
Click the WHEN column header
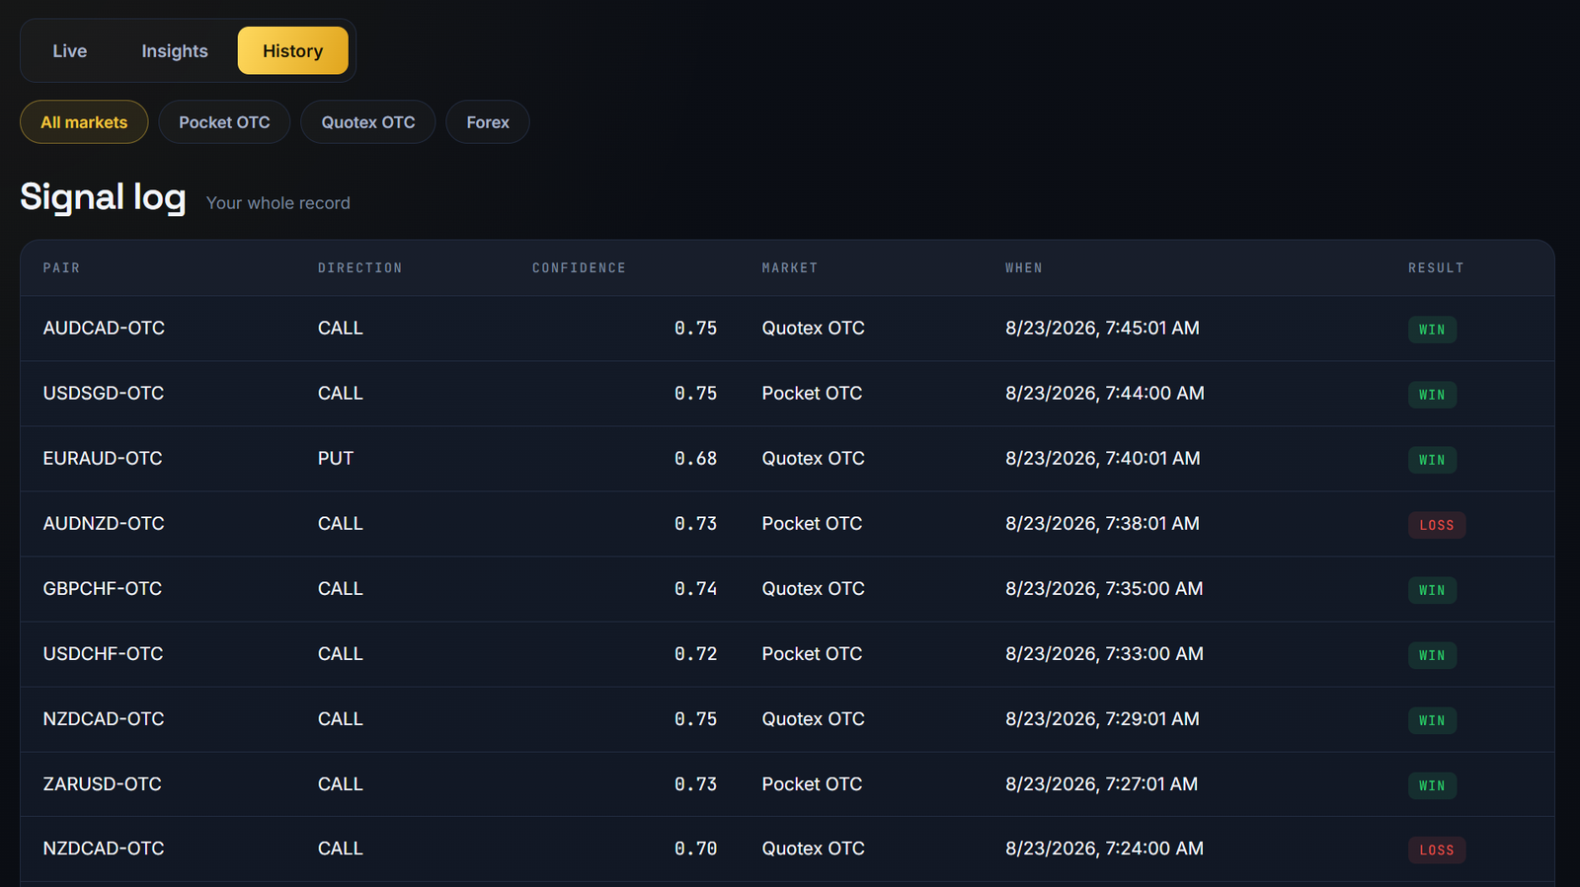pos(1023,267)
